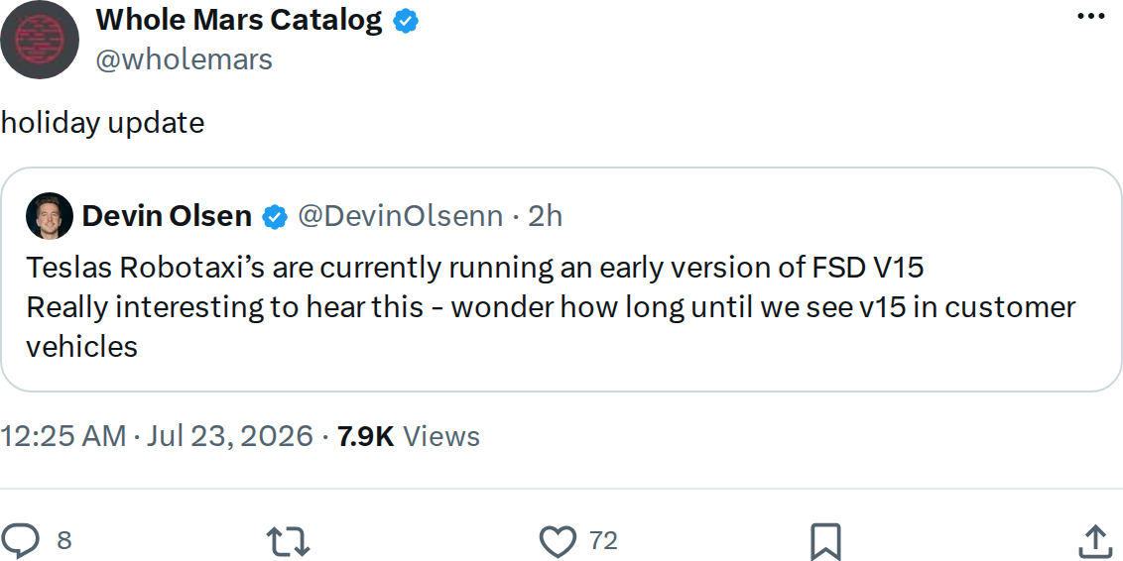Image resolution: width=1123 pixels, height=561 pixels.
Task: Like the tweet with the heart icon
Action: 558,541
